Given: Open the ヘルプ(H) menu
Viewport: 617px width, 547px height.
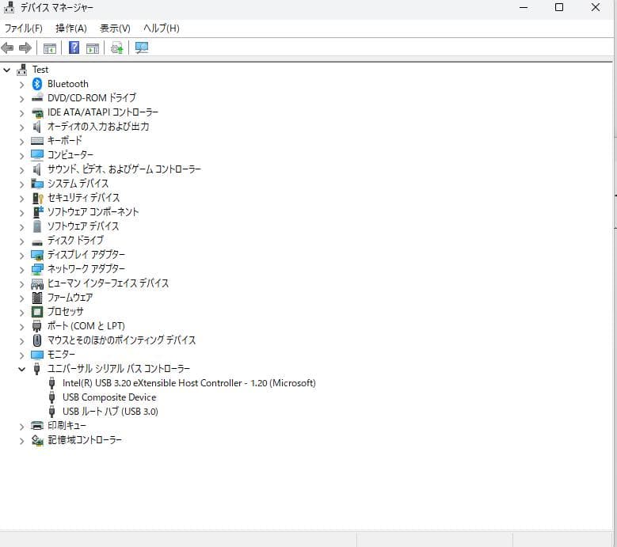Looking at the screenshot, I should click(162, 28).
